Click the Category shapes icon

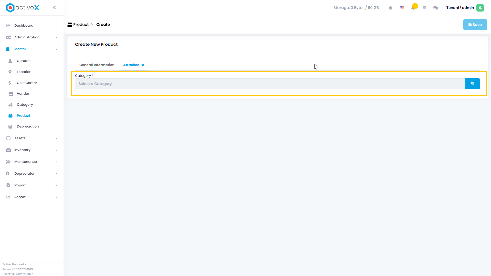pyautogui.click(x=11, y=105)
